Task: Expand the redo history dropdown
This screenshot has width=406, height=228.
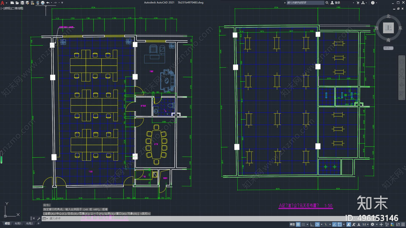Action: point(59,3)
